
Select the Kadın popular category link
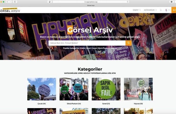pyautogui.click(x=83, y=48)
